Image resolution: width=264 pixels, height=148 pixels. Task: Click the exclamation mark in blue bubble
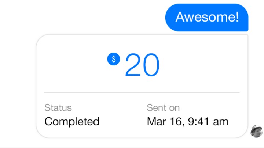[237, 17]
